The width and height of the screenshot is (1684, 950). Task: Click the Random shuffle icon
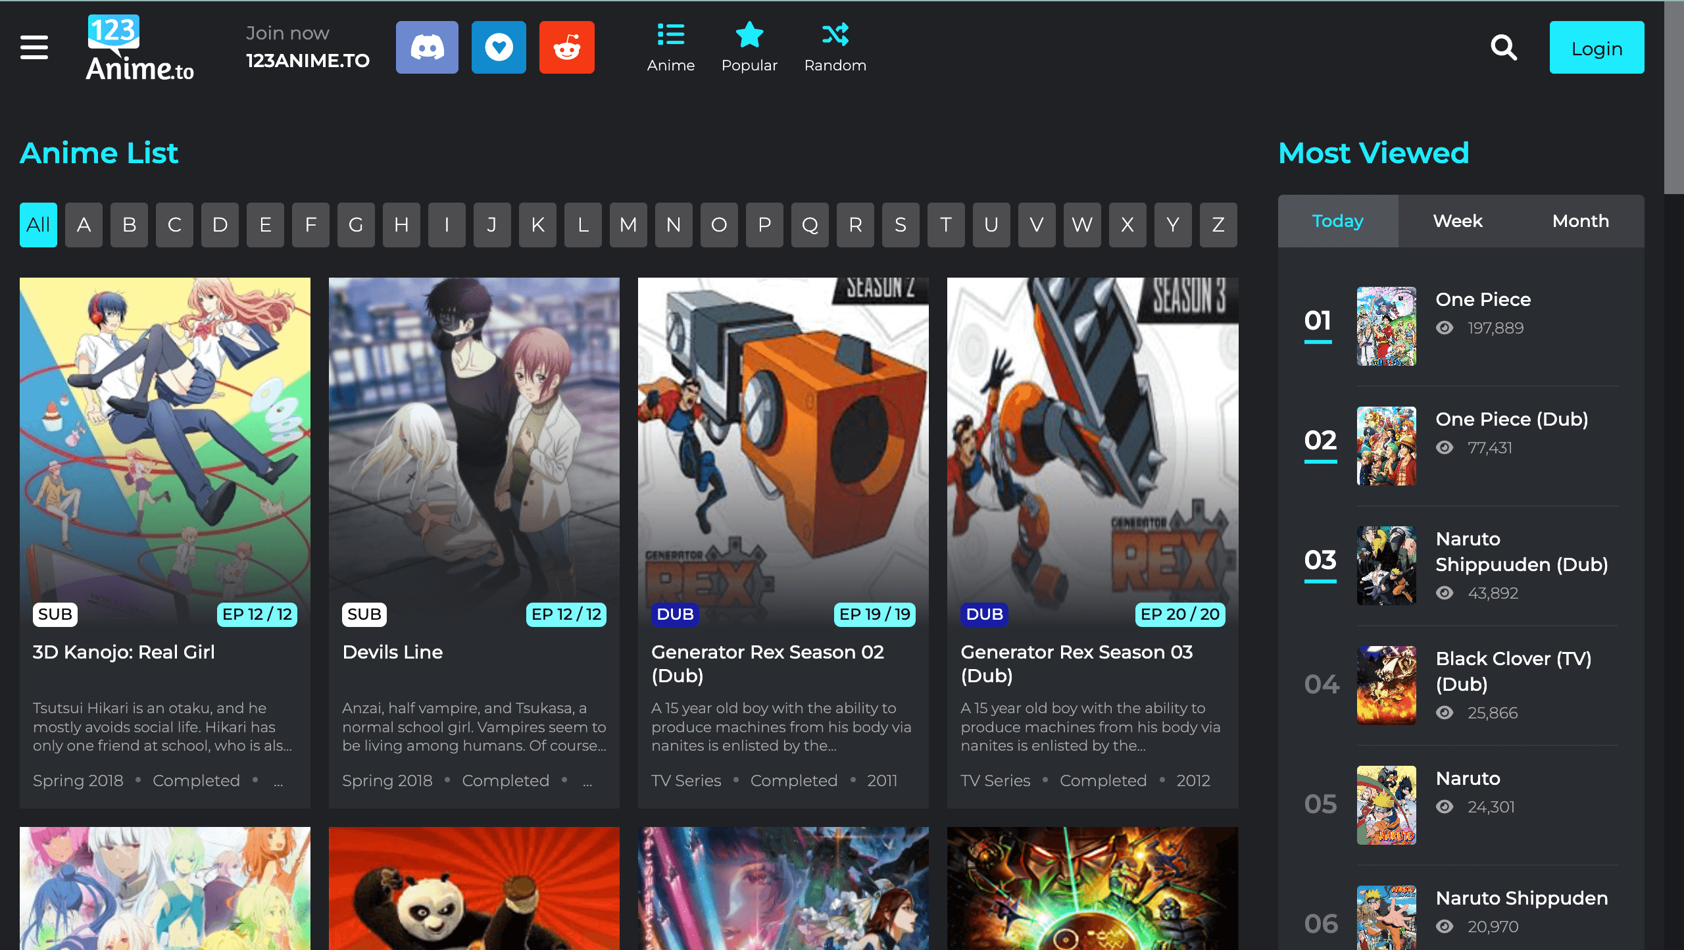835,47
